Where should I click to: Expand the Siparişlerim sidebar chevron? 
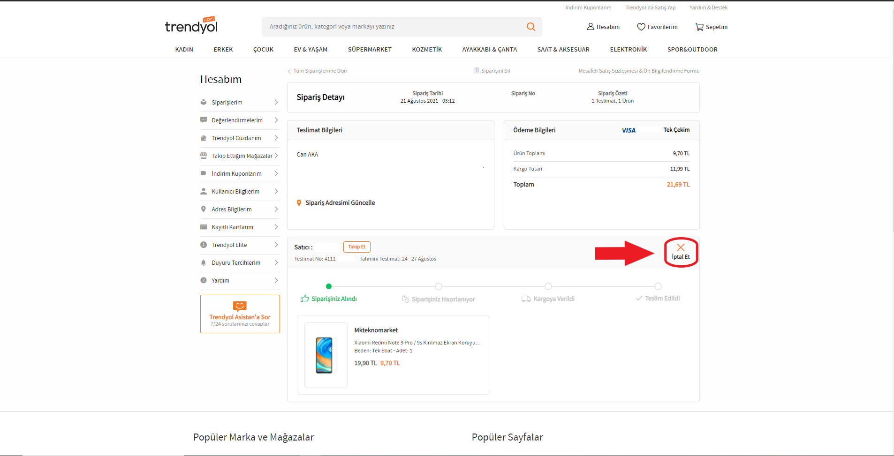[x=276, y=103]
